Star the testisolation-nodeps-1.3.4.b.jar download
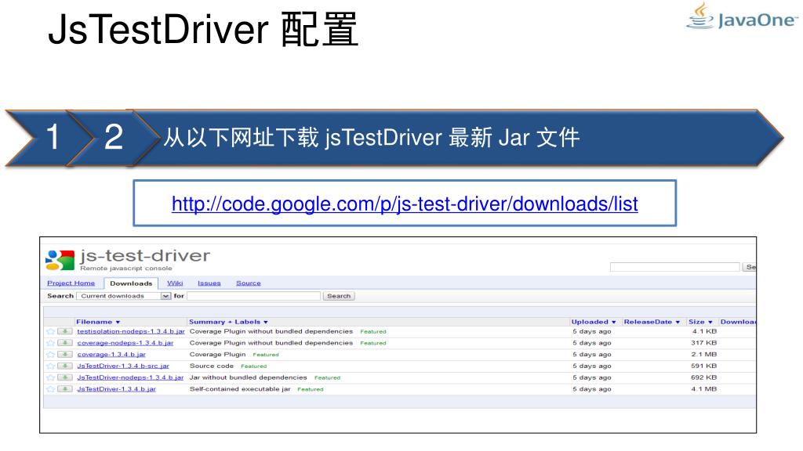 coord(51,331)
